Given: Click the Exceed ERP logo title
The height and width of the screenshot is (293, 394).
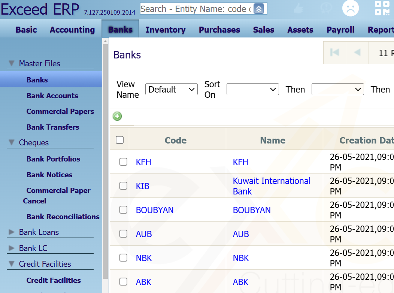Looking at the screenshot, I should click(40, 9).
